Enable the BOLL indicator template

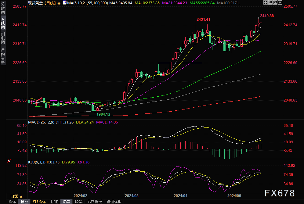click(x=78, y=202)
